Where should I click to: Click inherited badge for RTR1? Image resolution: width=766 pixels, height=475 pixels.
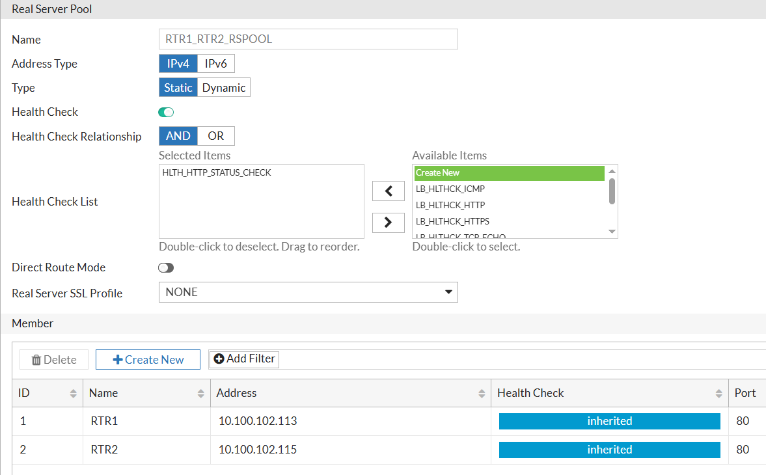click(x=609, y=421)
